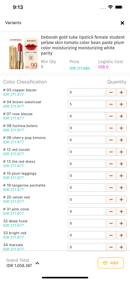Expand Grand Total details chevron

click(37, 263)
